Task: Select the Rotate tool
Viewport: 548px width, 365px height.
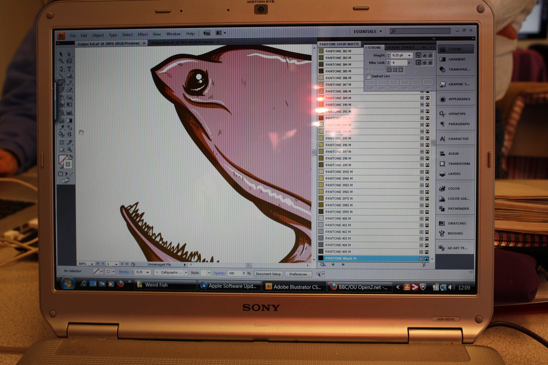Action: [62, 97]
